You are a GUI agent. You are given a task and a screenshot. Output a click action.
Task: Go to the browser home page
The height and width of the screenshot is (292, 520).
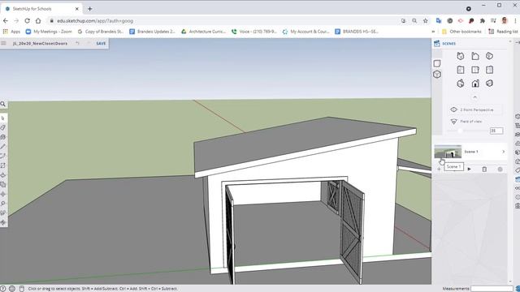(38, 21)
